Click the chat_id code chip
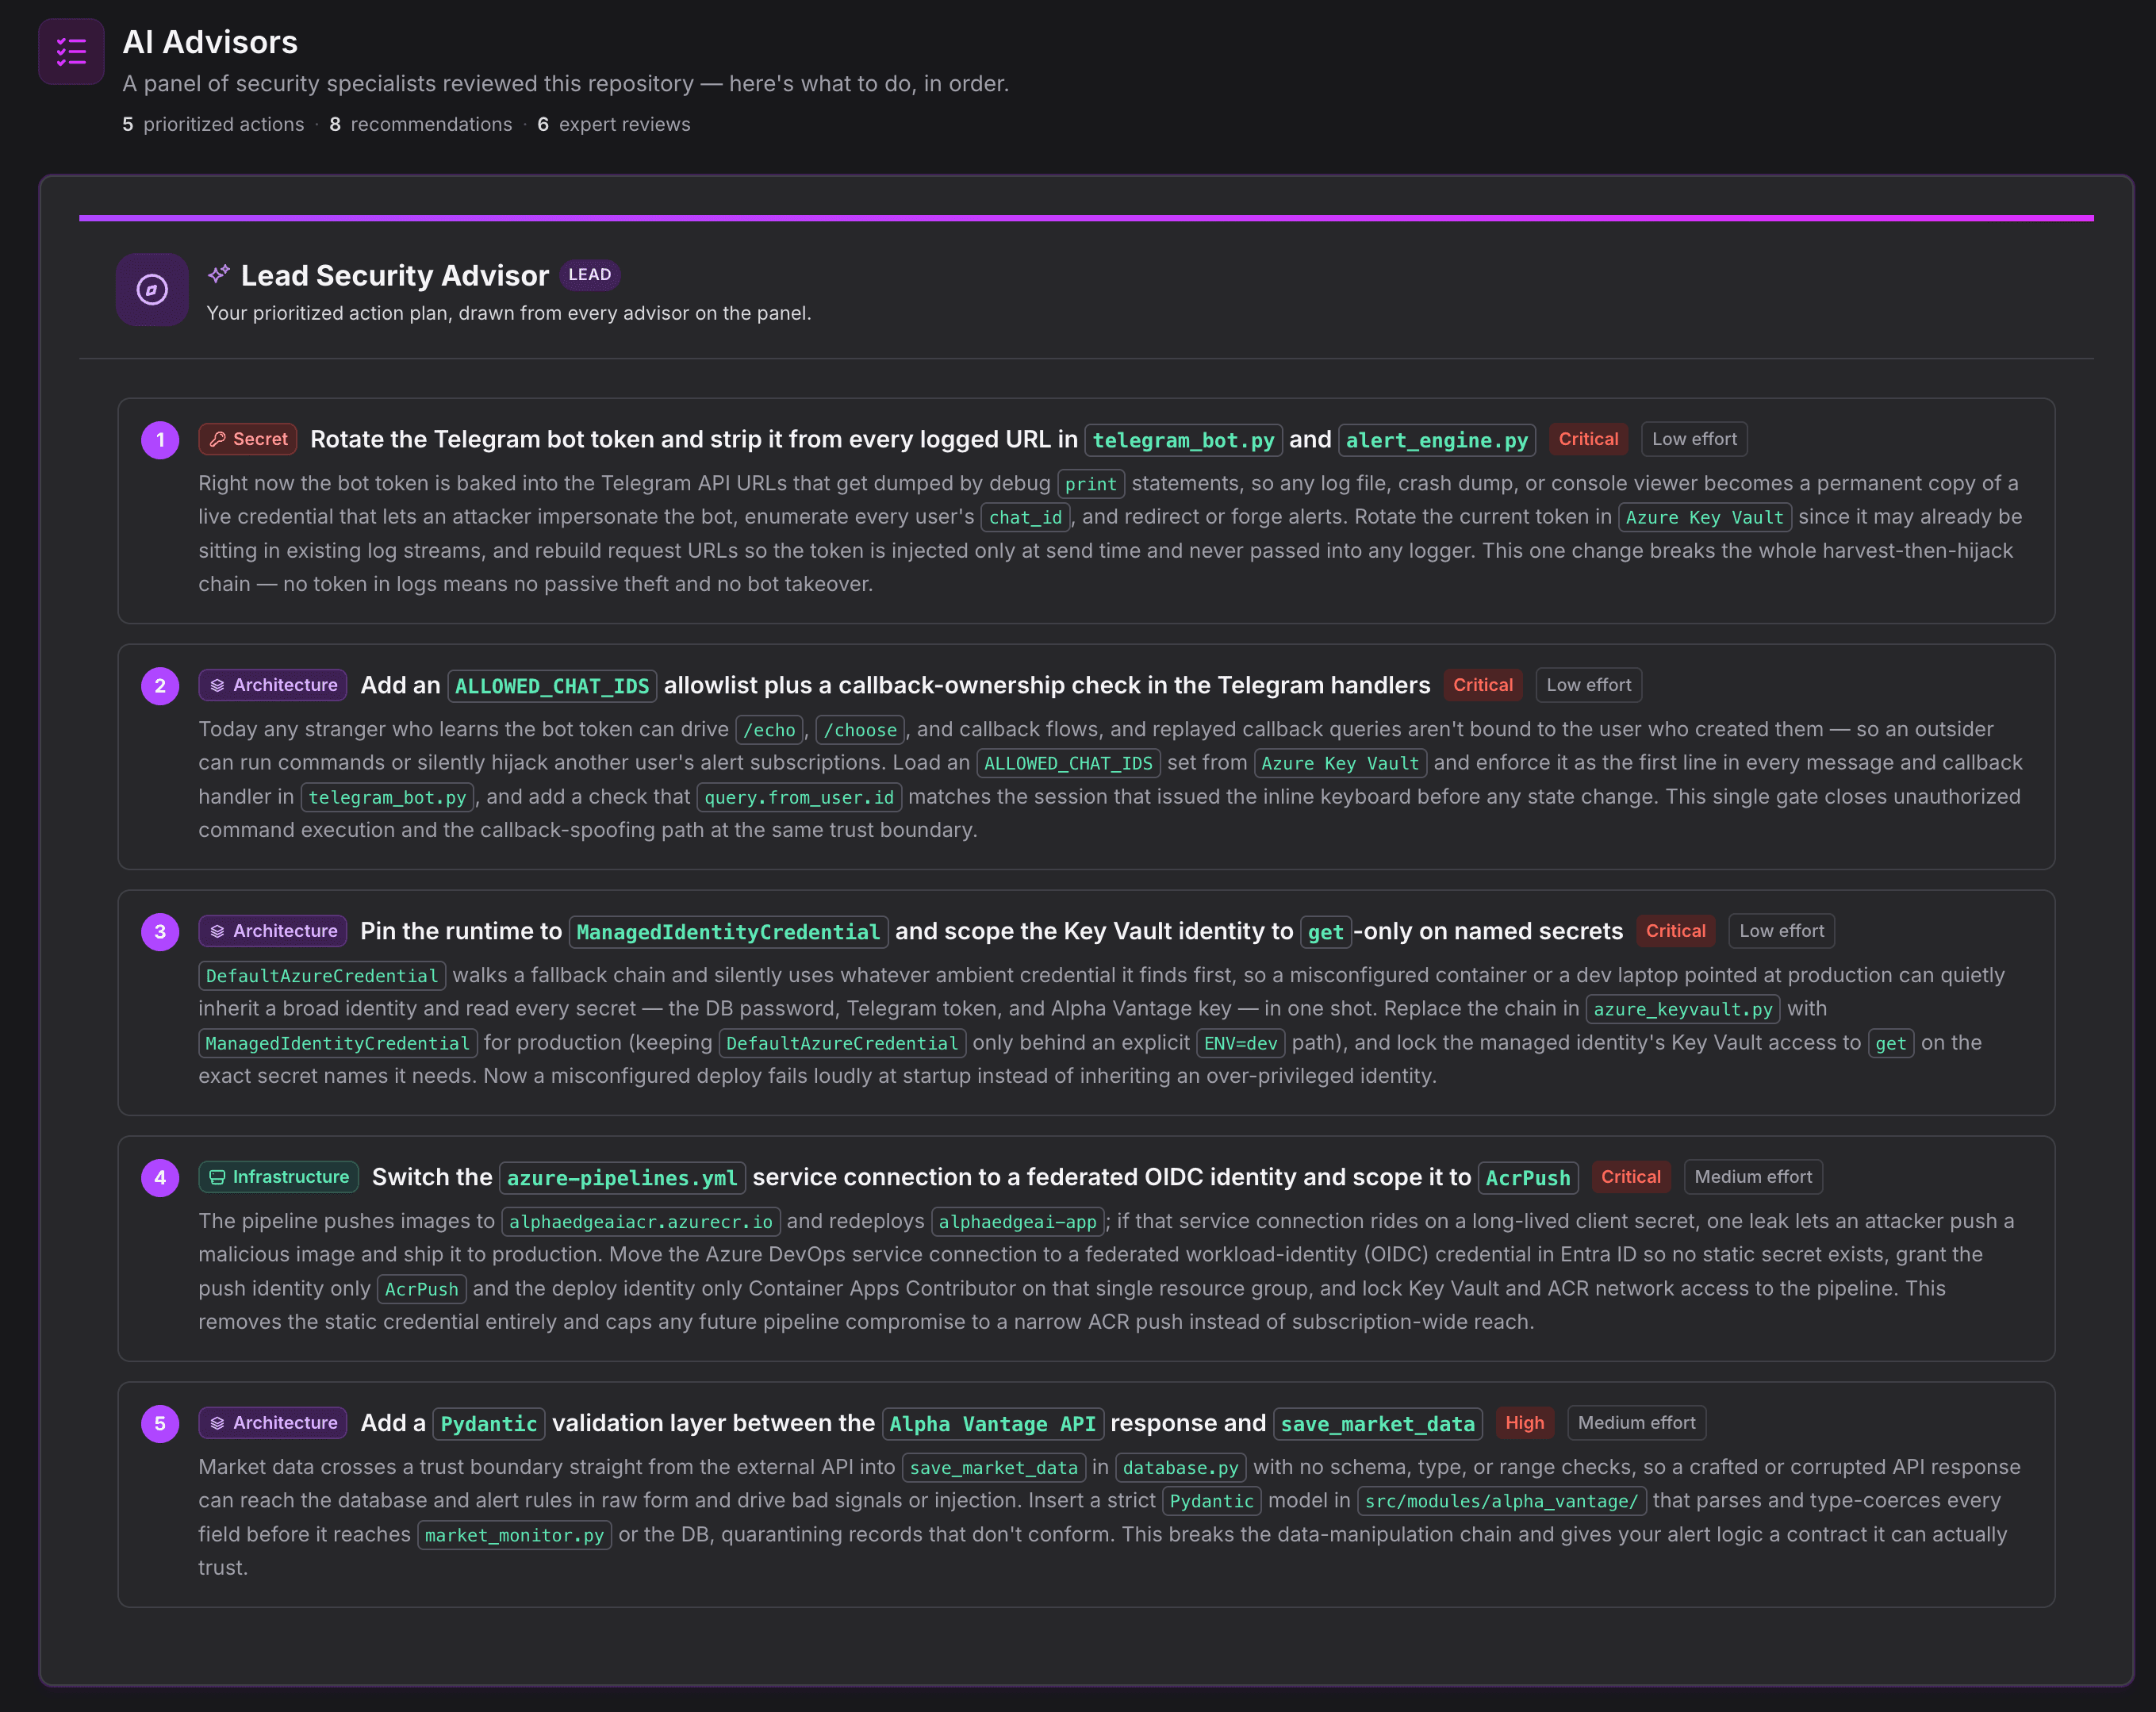This screenshot has width=2156, height=1712. point(1026,517)
